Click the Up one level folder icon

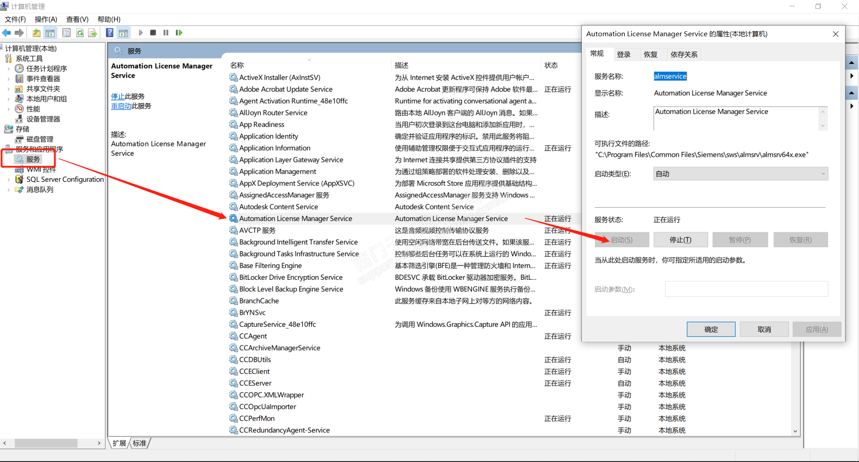(x=36, y=33)
